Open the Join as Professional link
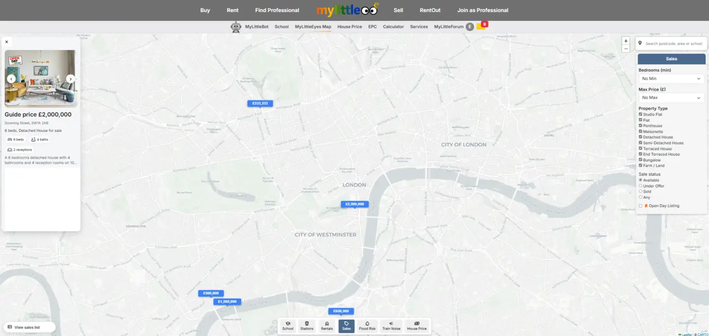Image resolution: width=709 pixels, height=336 pixels. click(482, 10)
